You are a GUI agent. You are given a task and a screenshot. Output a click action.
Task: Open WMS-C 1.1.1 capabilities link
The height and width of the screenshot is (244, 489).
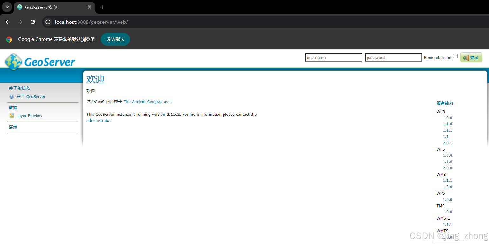click(x=447, y=225)
